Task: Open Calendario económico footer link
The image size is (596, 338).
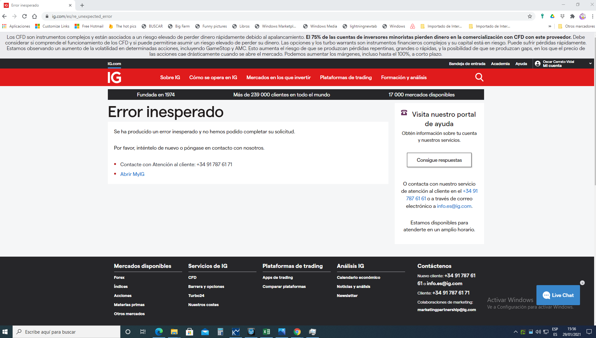Action: (x=358, y=277)
